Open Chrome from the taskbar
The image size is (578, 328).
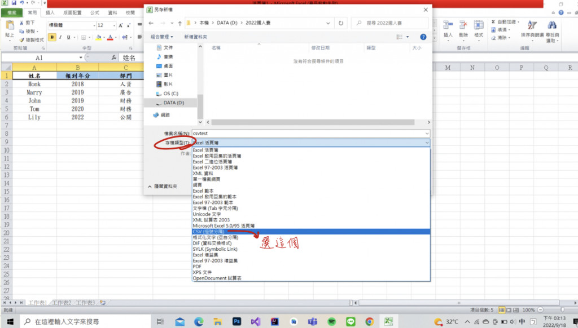click(370, 321)
